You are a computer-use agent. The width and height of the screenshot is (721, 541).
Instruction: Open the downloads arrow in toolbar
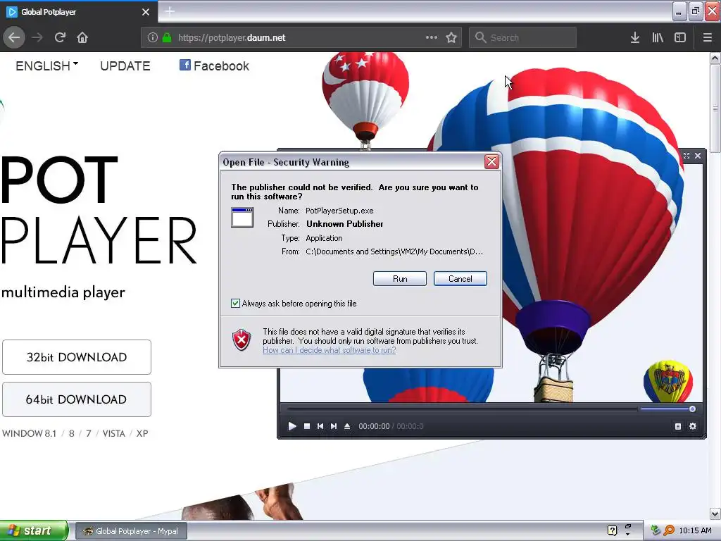pyautogui.click(x=634, y=37)
